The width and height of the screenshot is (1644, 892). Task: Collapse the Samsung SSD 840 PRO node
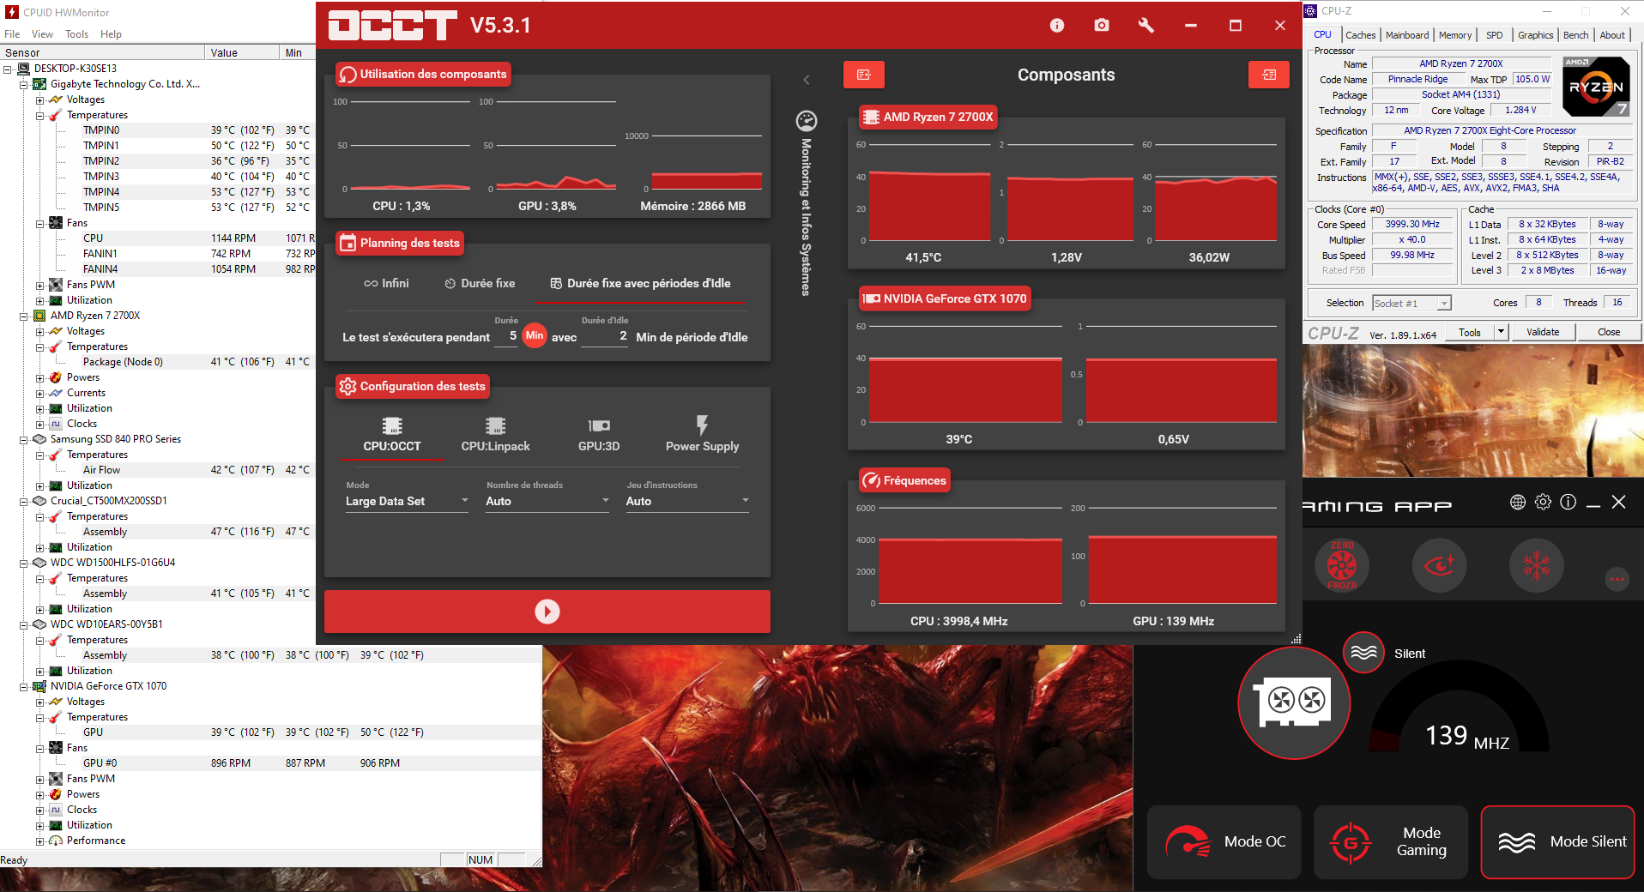[x=24, y=439]
